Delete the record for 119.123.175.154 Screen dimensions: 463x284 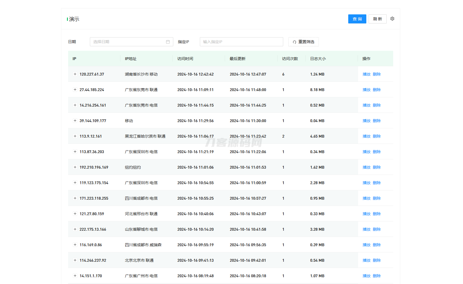pyautogui.click(x=377, y=183)
